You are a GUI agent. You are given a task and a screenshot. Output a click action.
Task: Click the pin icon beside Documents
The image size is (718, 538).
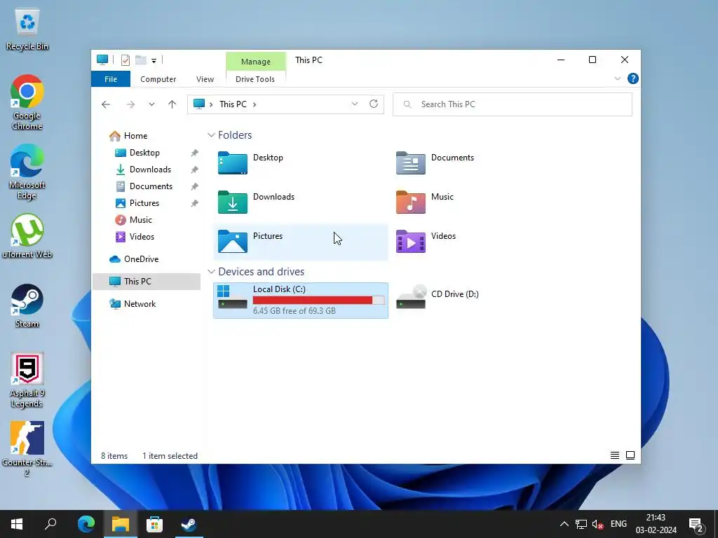tap(195, 186)
